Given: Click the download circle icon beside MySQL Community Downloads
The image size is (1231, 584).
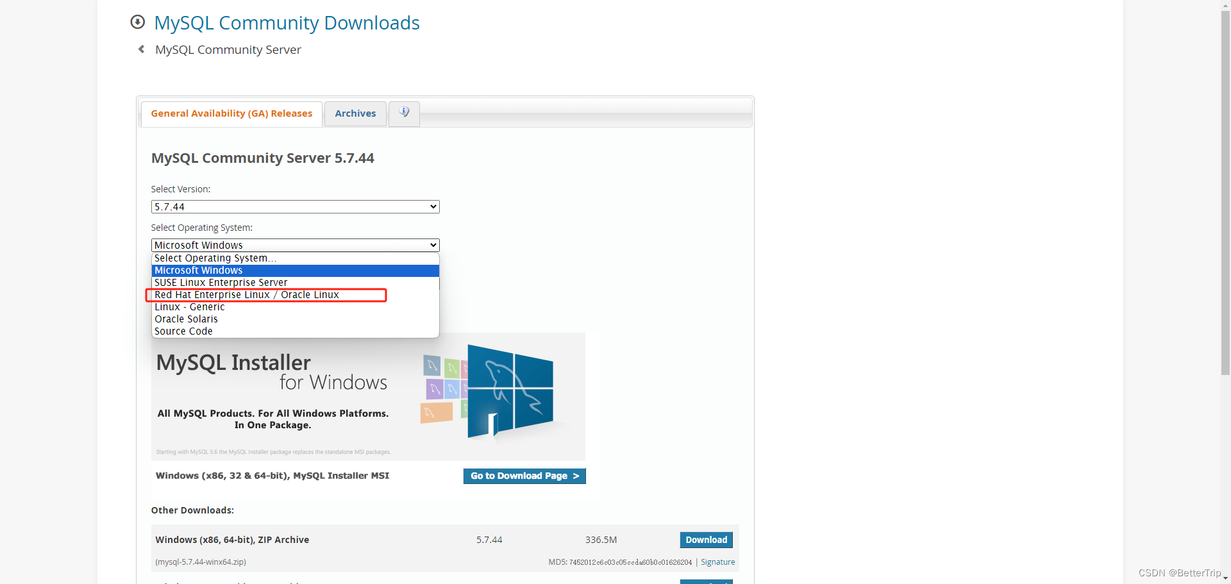Looking at the screenshot, I should click(x=137, y=22).
